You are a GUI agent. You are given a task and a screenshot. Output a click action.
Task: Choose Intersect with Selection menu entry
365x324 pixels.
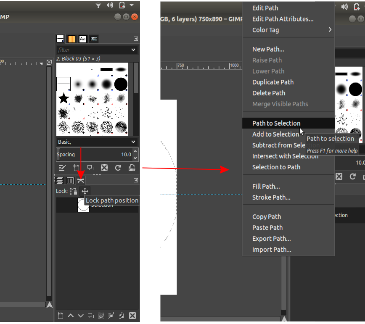point(286,156)
